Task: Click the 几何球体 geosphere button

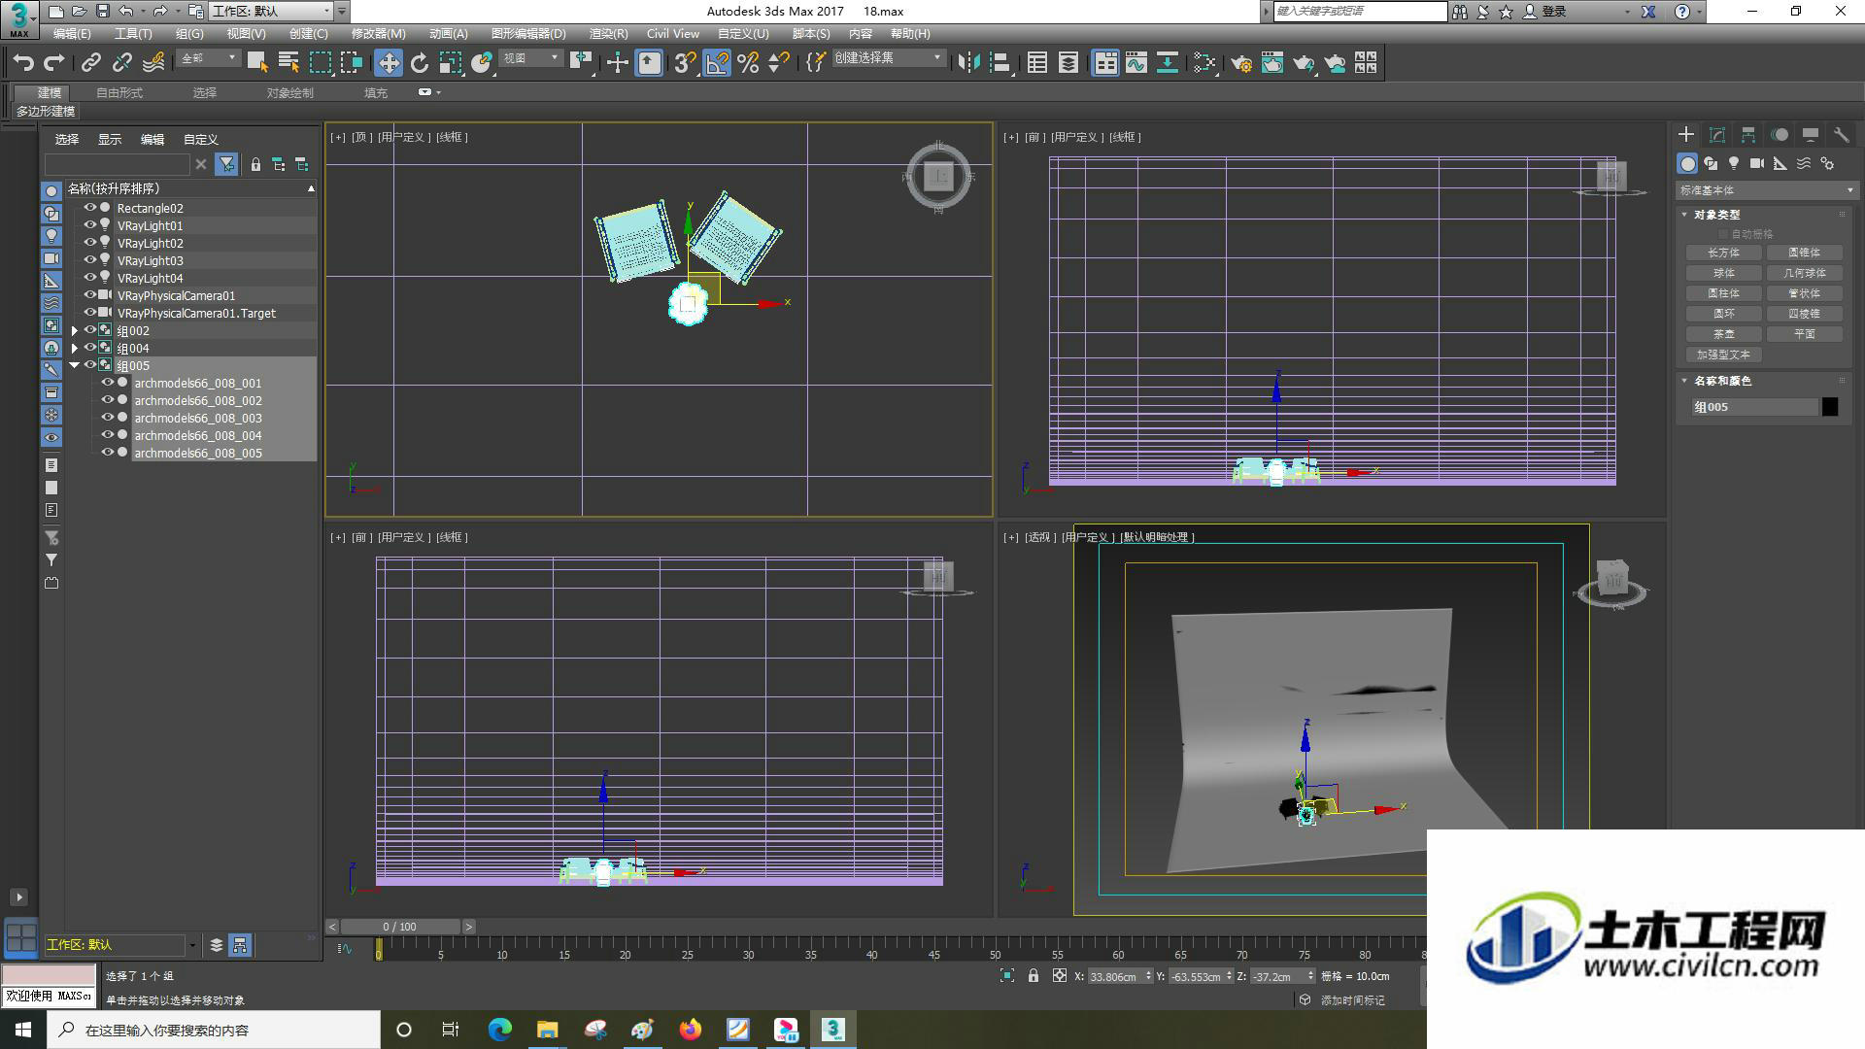Action: (x=1805, y=273)
